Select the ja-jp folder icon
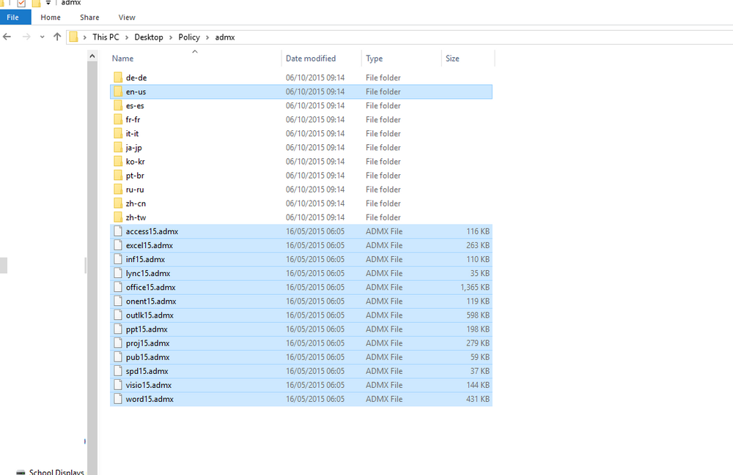This screenshot has height=475, width=733. 118,147
